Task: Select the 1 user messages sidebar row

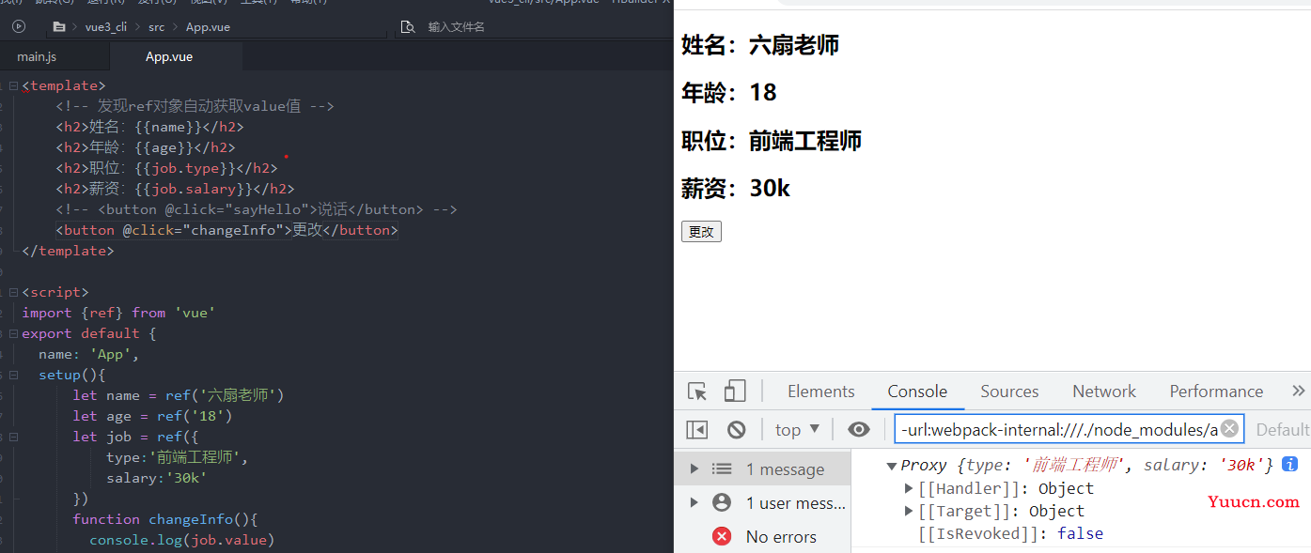Action: (x=762, y=502)
